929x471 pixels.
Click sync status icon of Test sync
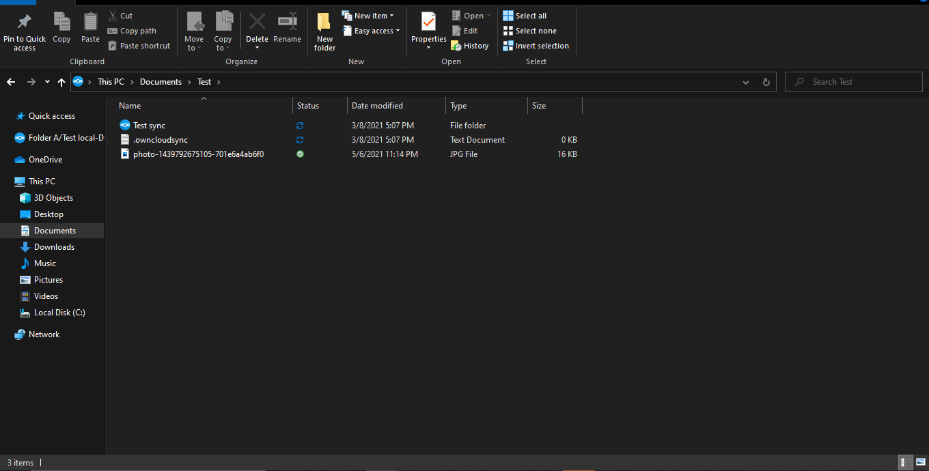[300, 126]
